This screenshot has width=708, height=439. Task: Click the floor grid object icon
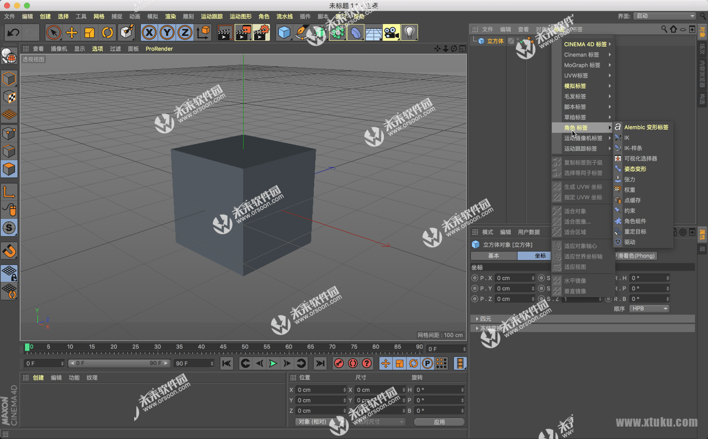click(x=373, y=33)
